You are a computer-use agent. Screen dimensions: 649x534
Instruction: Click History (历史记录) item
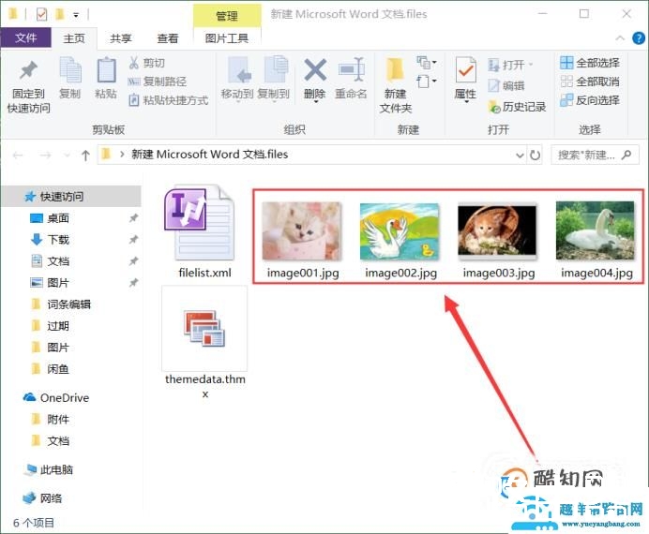517,107
